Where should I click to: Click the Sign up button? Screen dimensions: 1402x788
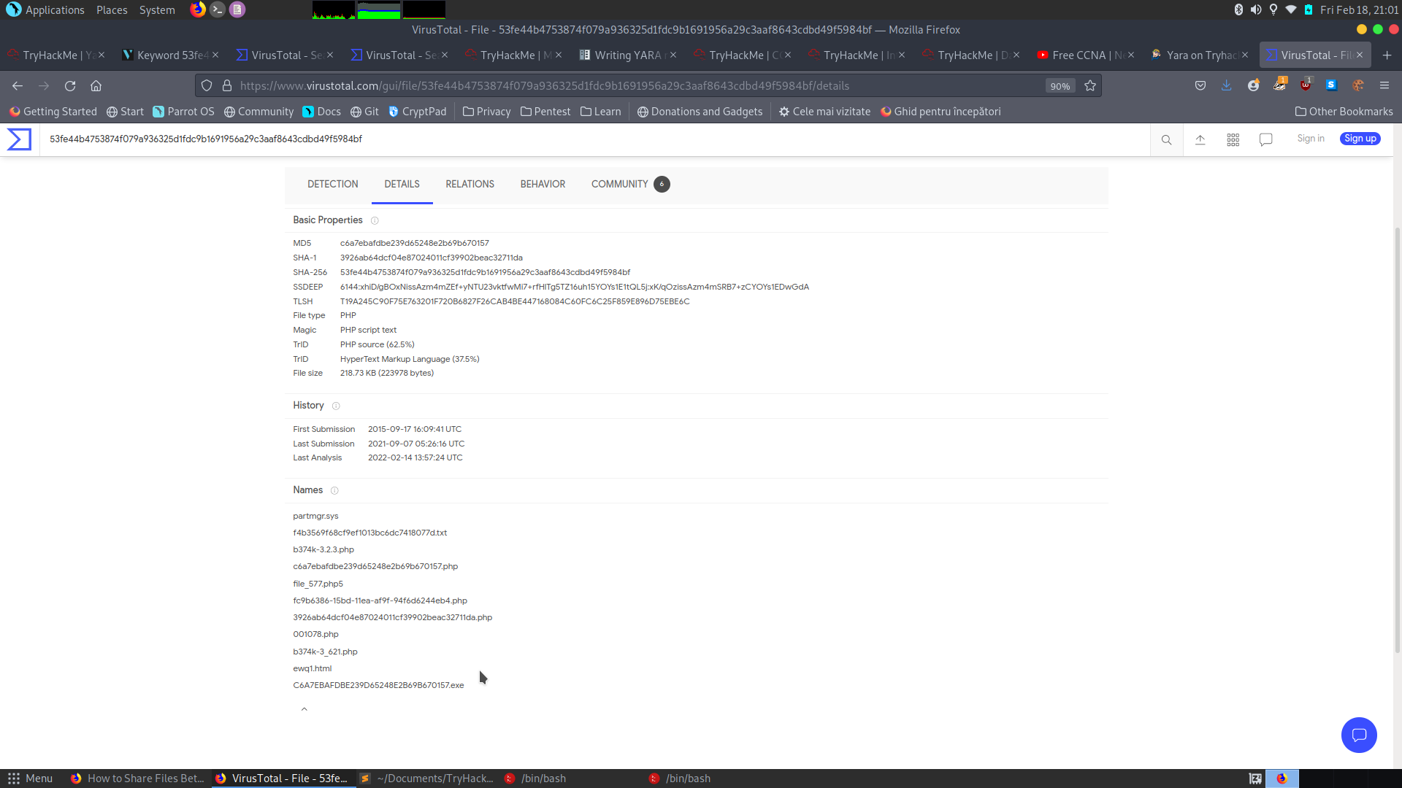1360,139
